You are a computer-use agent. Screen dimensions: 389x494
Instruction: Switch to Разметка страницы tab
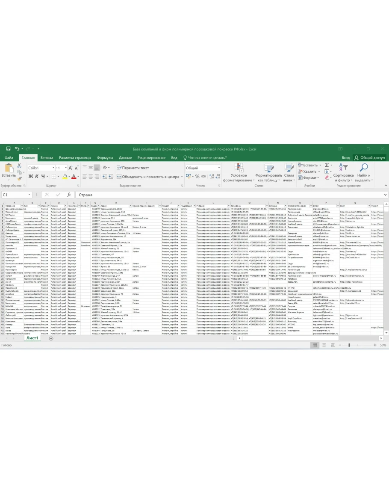[x=75, y=157]
